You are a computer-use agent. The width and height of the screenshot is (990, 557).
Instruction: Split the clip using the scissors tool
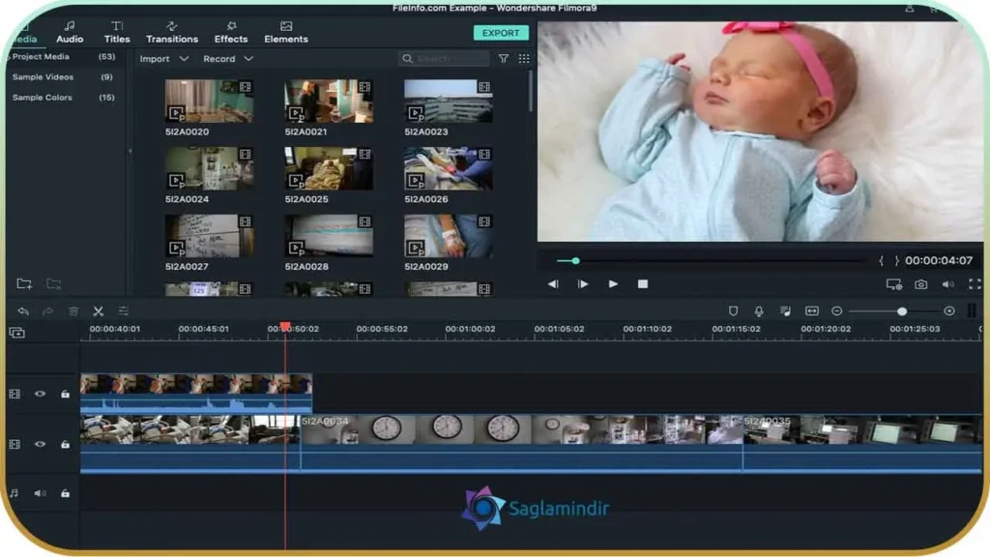[98, 311]
